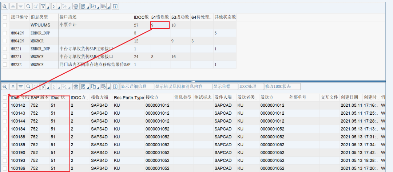Screen dimensions: 393x172
Task: Set a filter in the IDoc list toolbar
Action: pyautogui.click(x=43, y=86)
